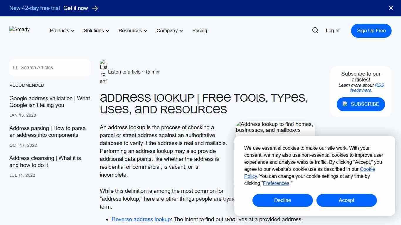Open the "Reverse address lookup" article link

141,219
